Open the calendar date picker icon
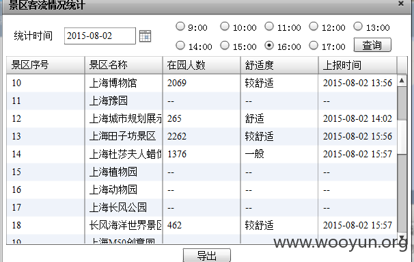This screenshot has height=262, width=414. coord(145,36)
